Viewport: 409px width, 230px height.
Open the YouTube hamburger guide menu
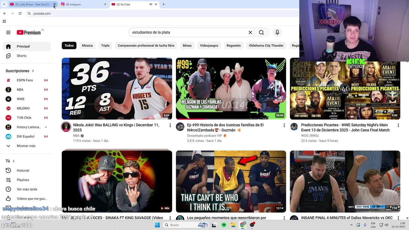[8, 32]
